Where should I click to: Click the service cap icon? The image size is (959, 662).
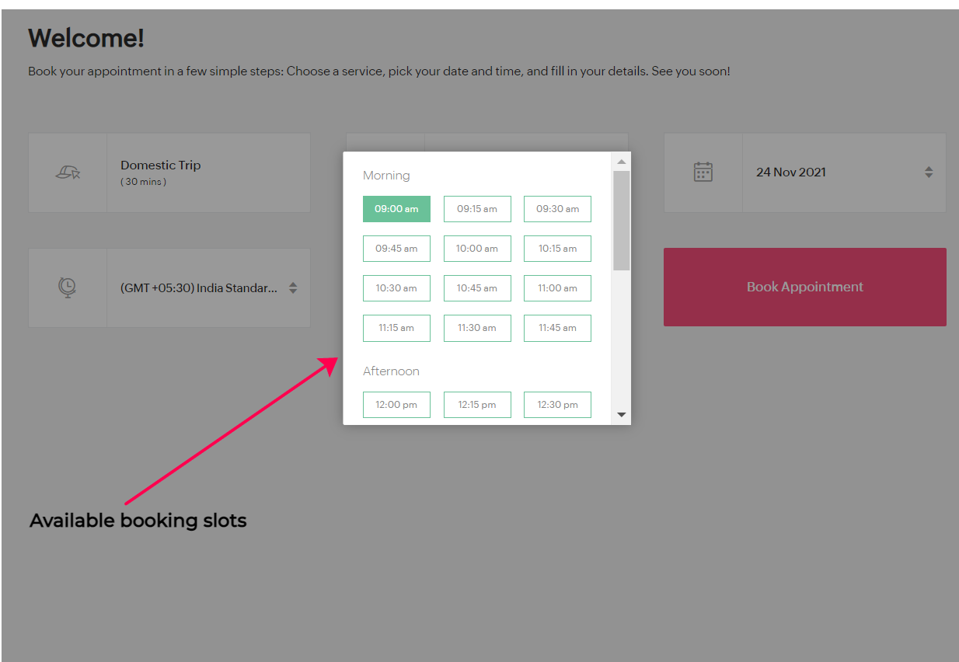pyautogui.click(x=68, y=172)
